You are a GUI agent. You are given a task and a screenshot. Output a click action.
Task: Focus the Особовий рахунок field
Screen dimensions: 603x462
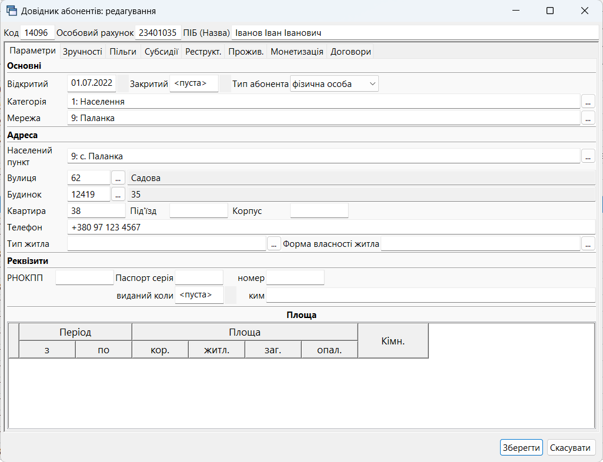pos(158,33)
